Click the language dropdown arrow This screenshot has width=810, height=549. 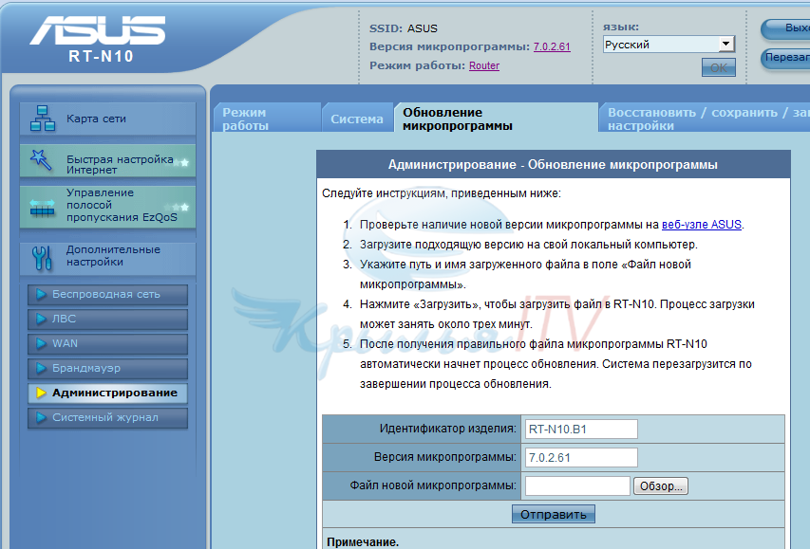pyautogui.click(x=726, y=45)
